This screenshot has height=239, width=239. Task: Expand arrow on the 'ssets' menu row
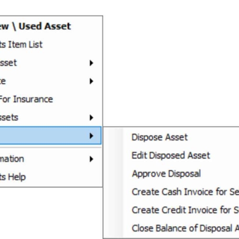pyautogui.click(x=91, y=118)
